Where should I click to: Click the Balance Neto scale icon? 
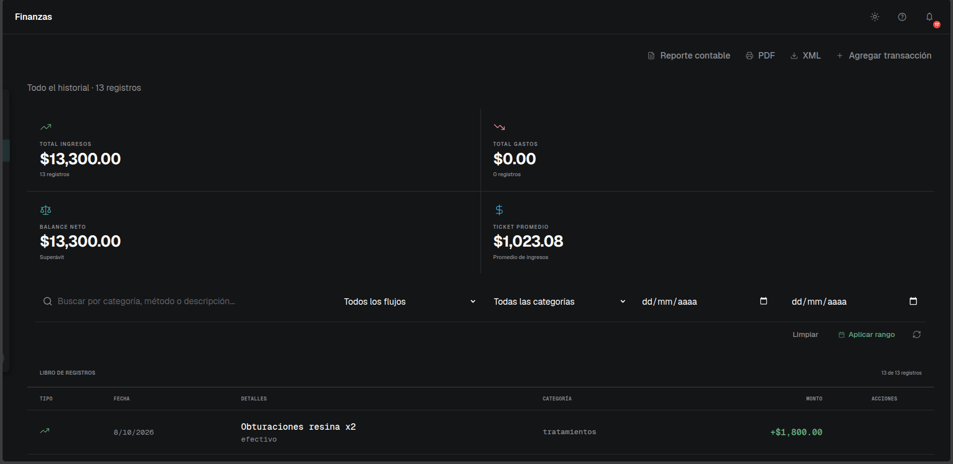[46, 210]
